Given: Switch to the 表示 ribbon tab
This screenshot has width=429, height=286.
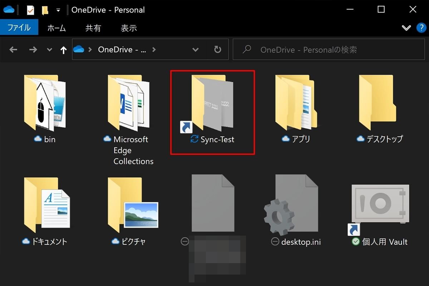Looking at the screenshot, I should [x=129, y=28].
